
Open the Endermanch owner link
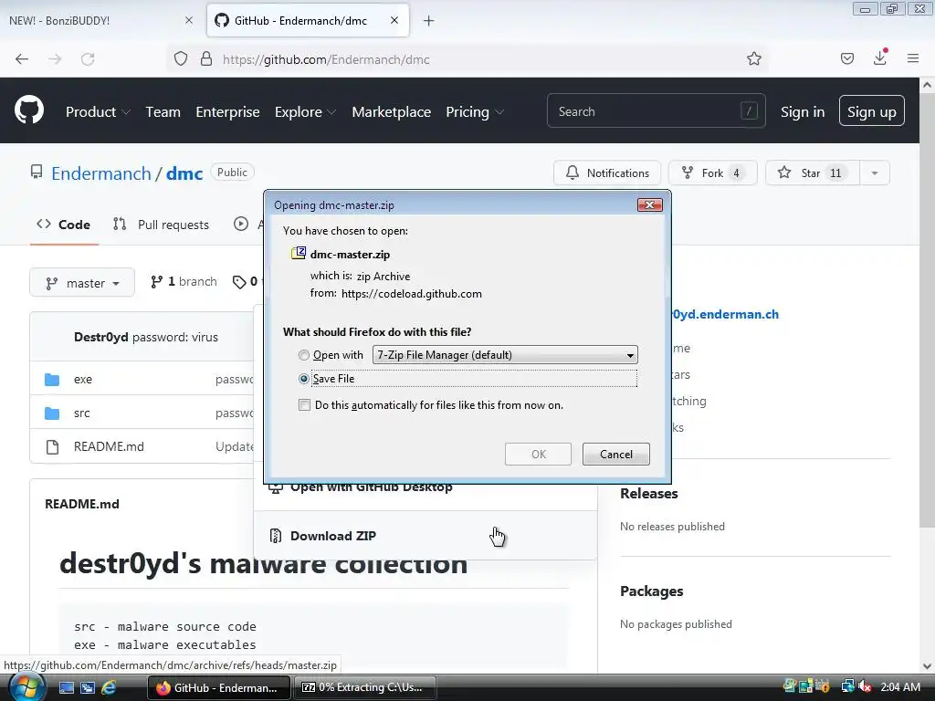[x=101, y=173]
